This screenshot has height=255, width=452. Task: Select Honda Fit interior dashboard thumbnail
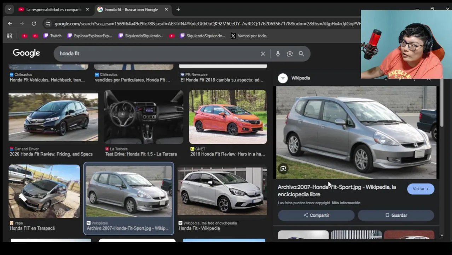[144, 117]
